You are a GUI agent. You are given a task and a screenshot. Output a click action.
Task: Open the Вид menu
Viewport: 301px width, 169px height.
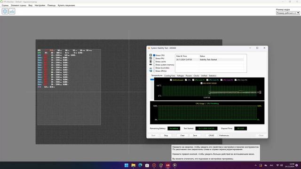coord(30,5)
